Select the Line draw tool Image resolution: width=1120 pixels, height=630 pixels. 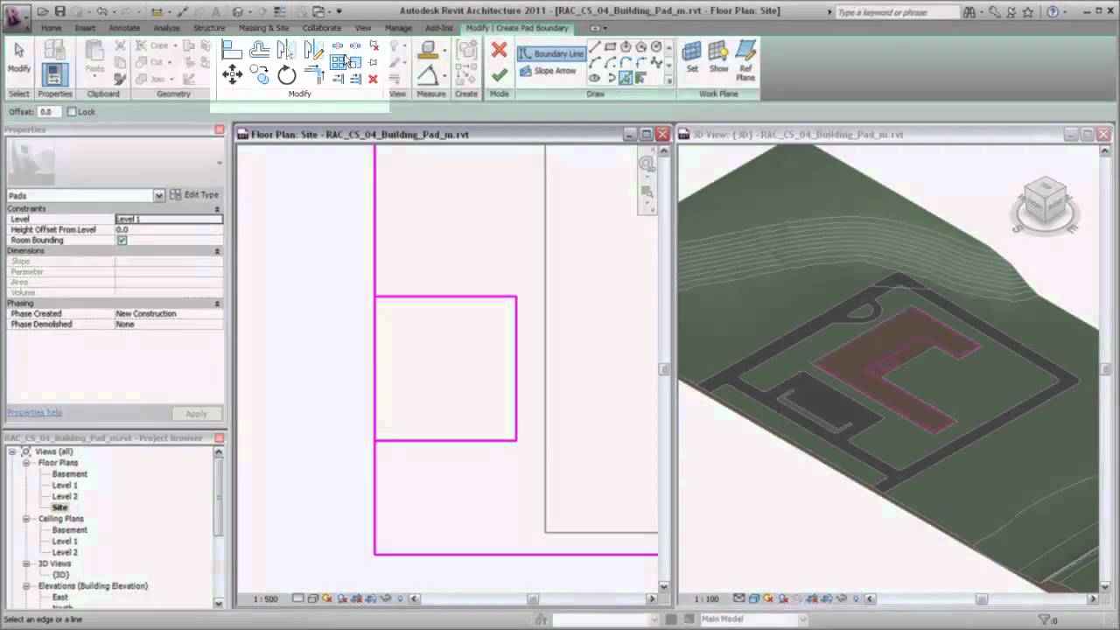595,46
